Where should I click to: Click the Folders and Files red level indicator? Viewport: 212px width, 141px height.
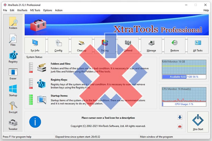pyautogui.click(x=31, y=68)
